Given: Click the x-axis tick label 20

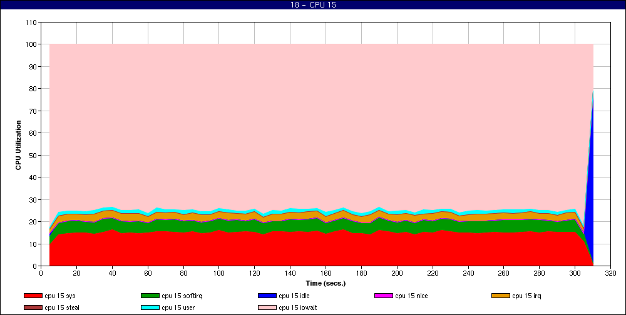Looking at the screenshot, I should coord(76,273).
